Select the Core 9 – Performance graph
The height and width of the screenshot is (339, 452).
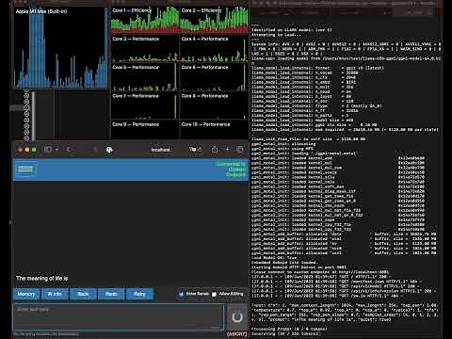point(145,129)
